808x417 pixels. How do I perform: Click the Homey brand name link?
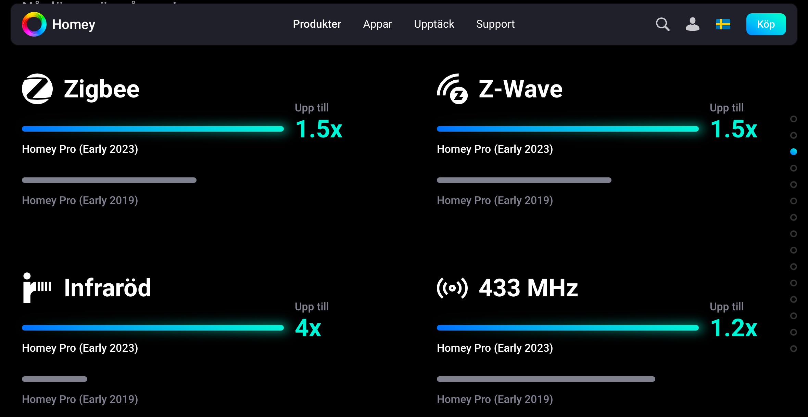click(x=74, y=24)
